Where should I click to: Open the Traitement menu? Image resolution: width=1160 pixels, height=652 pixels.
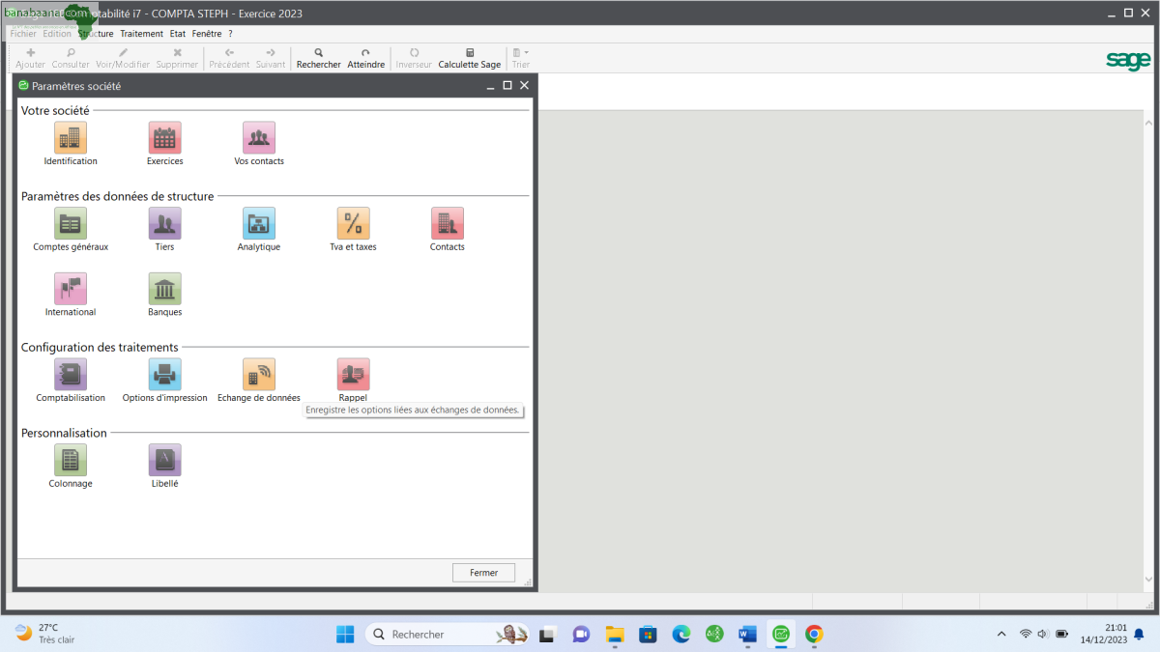142,33
